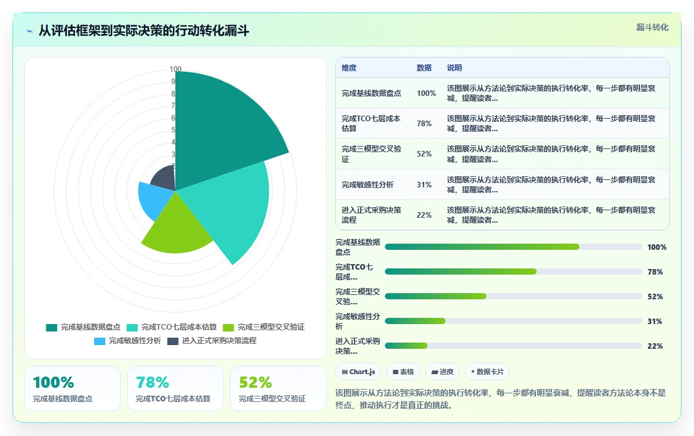Click the icon in Chart.js chip
This screenshot has height=436, width=694.
[x=345, y=372]
